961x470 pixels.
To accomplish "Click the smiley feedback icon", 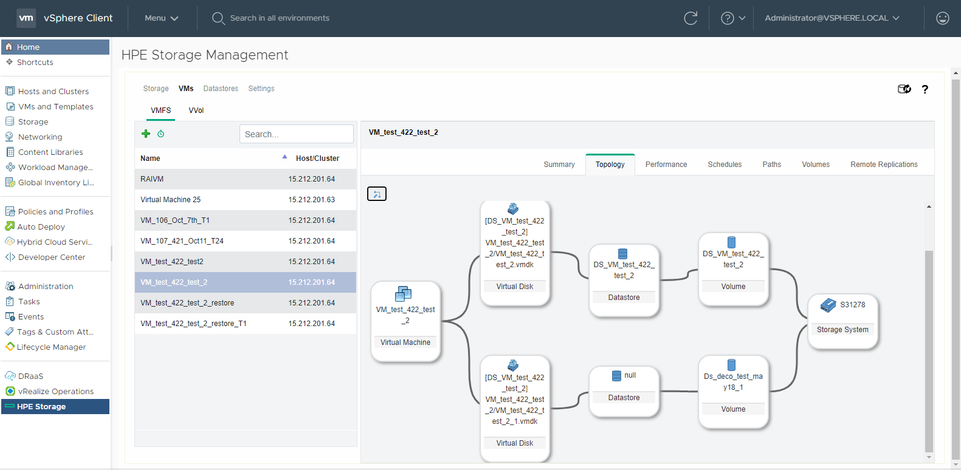I will point(942,18).
